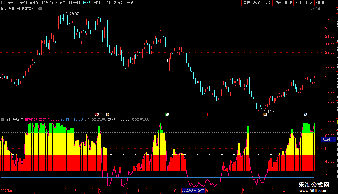The width and height of the screenshot is (338, 194).
Task: Click the red S event marker
Action: pyautogui.click(x=207, y=115)
